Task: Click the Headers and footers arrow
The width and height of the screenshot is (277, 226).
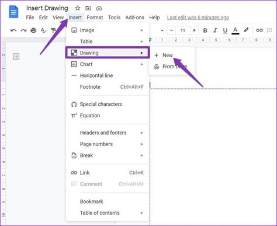Action: tap(142, 133)
